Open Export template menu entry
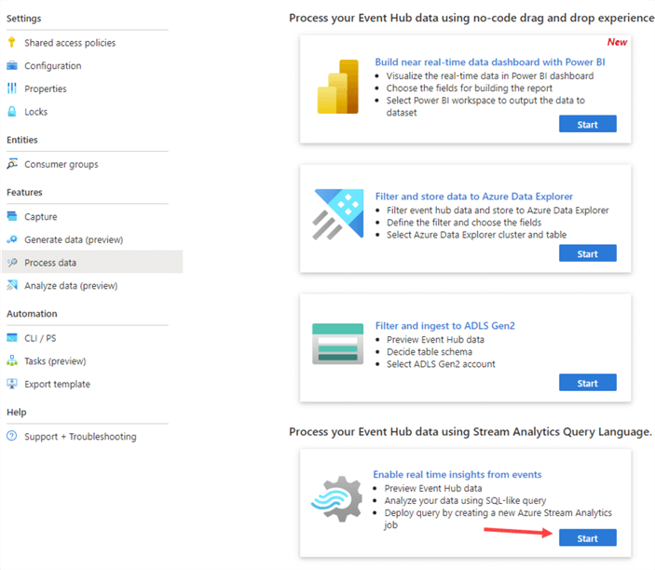The width and height of the screenshot is (655, 570). pyautogui.click(x=57, y=384)
